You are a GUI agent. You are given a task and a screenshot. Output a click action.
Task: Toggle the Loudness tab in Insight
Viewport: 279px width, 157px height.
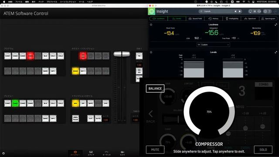(x=158, y=18)
